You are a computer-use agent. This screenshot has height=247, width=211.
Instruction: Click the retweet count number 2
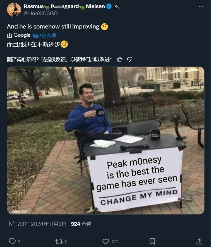click(x=66, y=242)
